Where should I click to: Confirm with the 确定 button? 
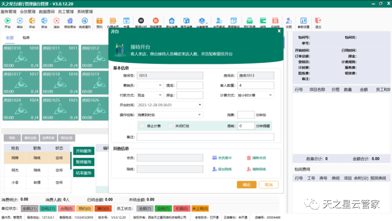(x=246, y=185)
